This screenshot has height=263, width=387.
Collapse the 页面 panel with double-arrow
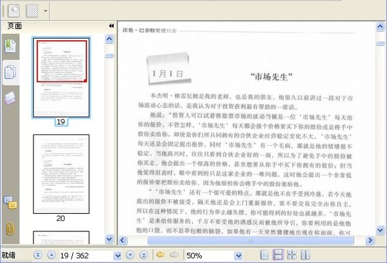point(112,26)
